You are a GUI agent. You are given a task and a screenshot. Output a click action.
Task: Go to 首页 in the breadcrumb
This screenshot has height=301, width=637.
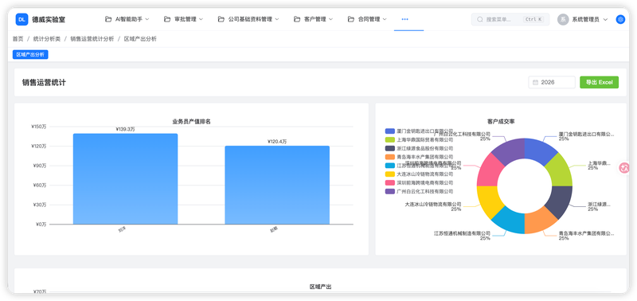click(18, 39)
